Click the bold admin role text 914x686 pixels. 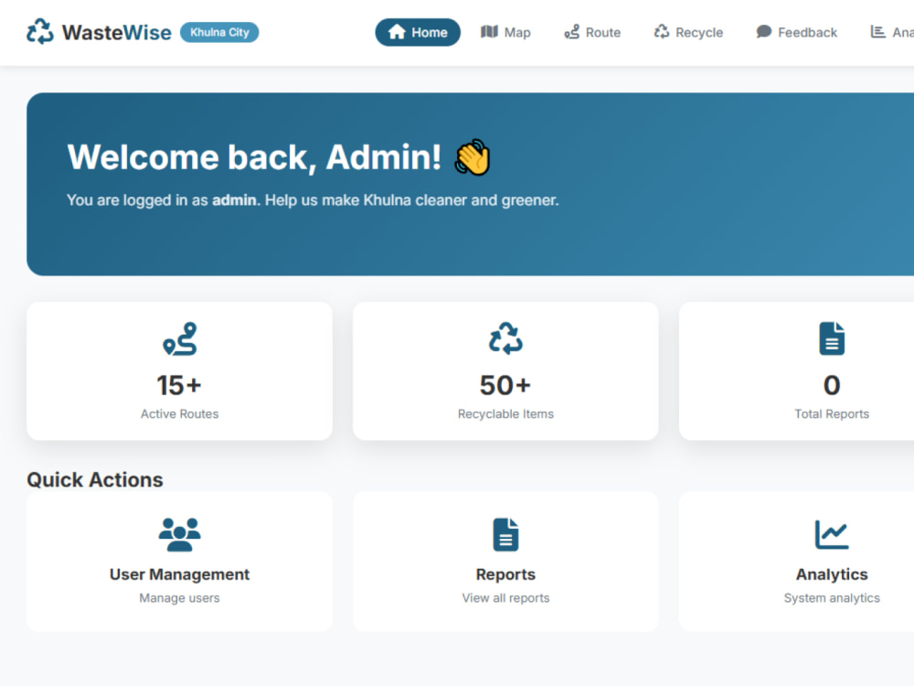pos(234,200)
